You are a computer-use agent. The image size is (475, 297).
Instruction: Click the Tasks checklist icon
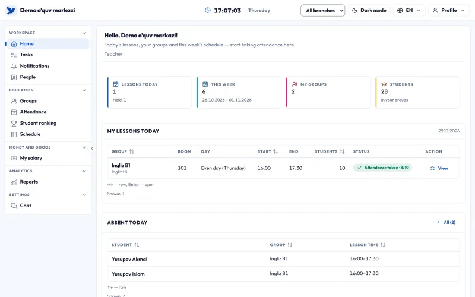(x=14, y=55)
